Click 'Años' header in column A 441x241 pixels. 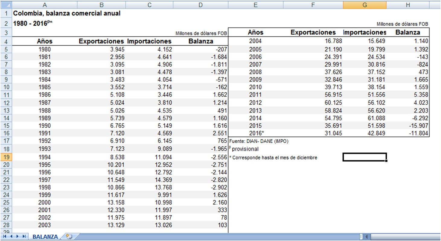coord(45,41)
